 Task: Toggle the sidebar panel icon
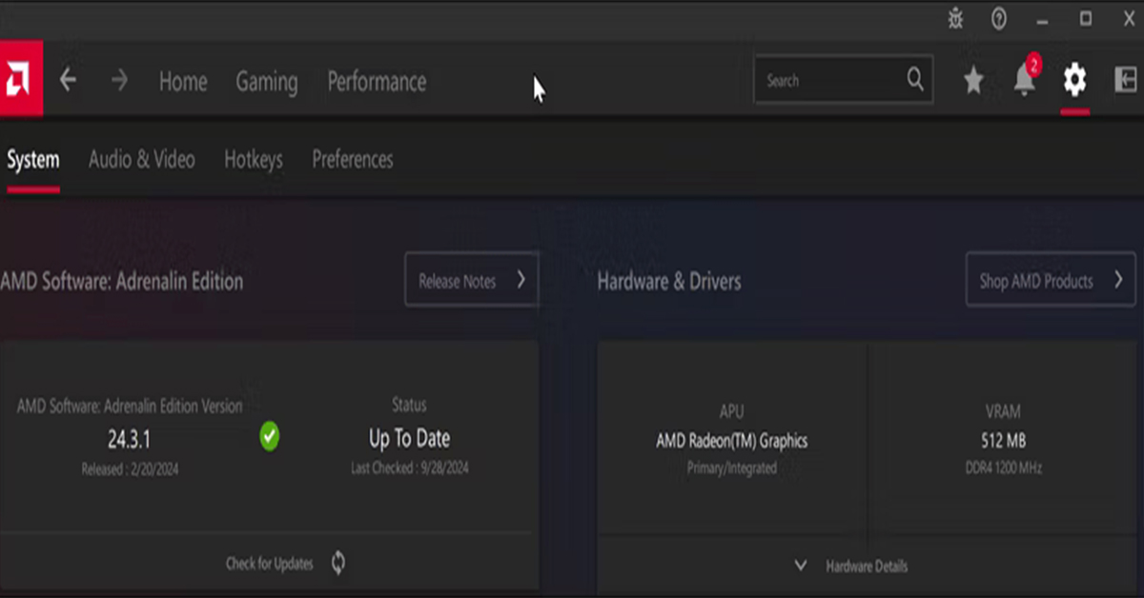click(x=1125, y=80)
